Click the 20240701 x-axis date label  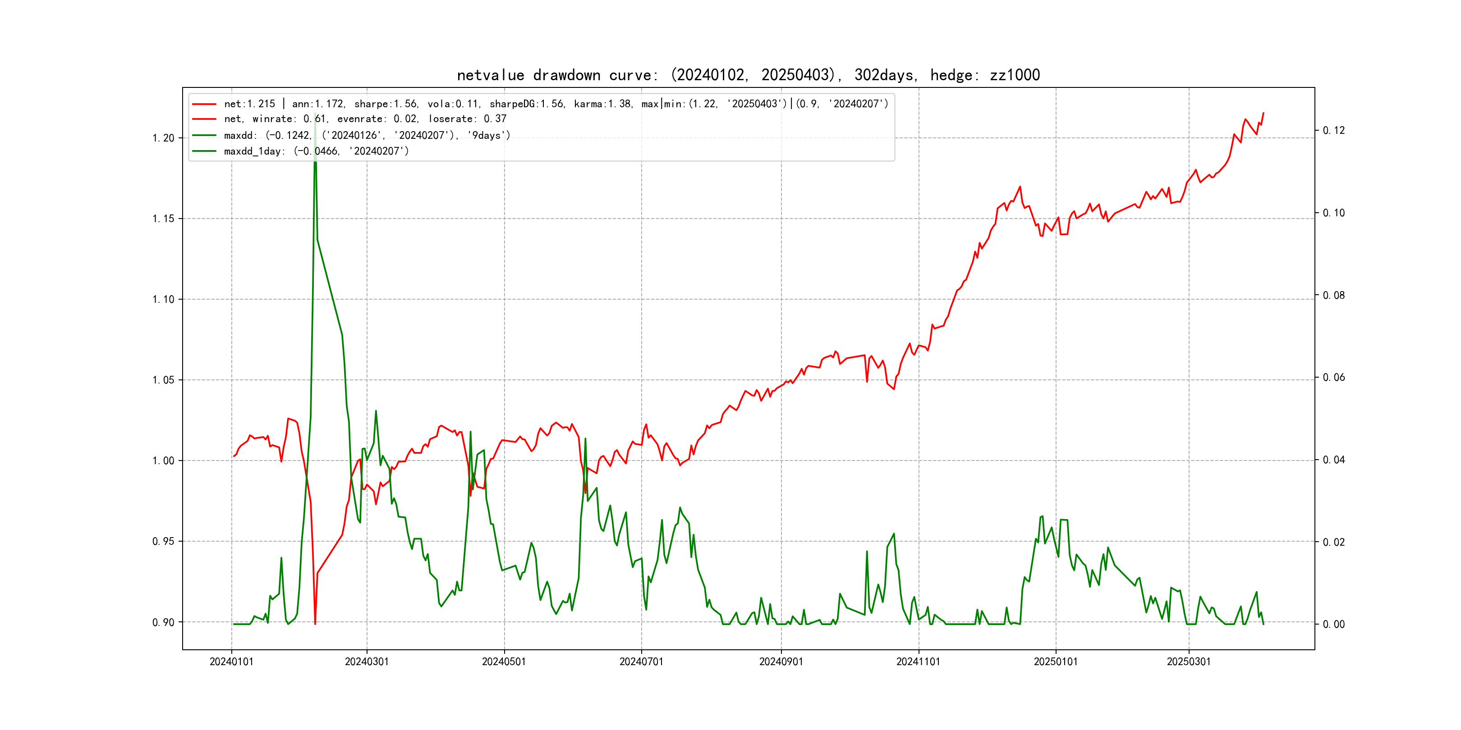click(x=641, y=662)
